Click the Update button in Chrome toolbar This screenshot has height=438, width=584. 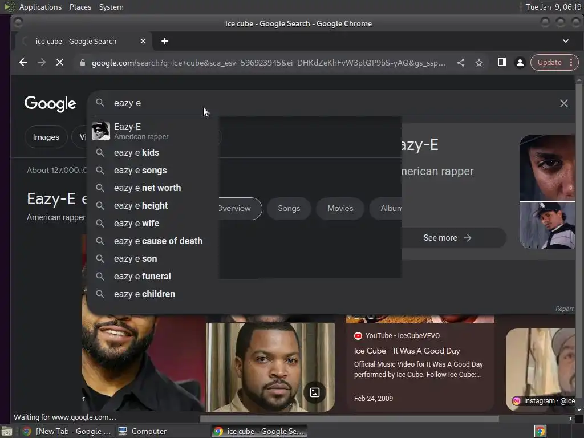[549, 63]
